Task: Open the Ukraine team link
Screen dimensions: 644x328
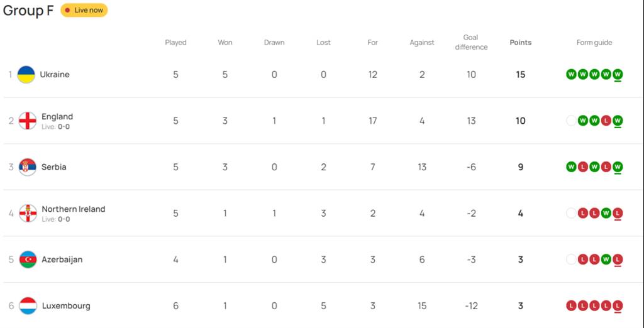Action: pyautogui.click(x=55, y=75)
